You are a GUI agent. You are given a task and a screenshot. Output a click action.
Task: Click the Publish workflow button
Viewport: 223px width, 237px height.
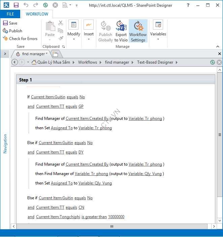[12, 31]
